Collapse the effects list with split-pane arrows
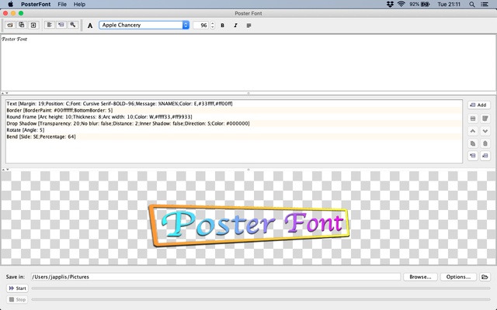 coord(5,170)
